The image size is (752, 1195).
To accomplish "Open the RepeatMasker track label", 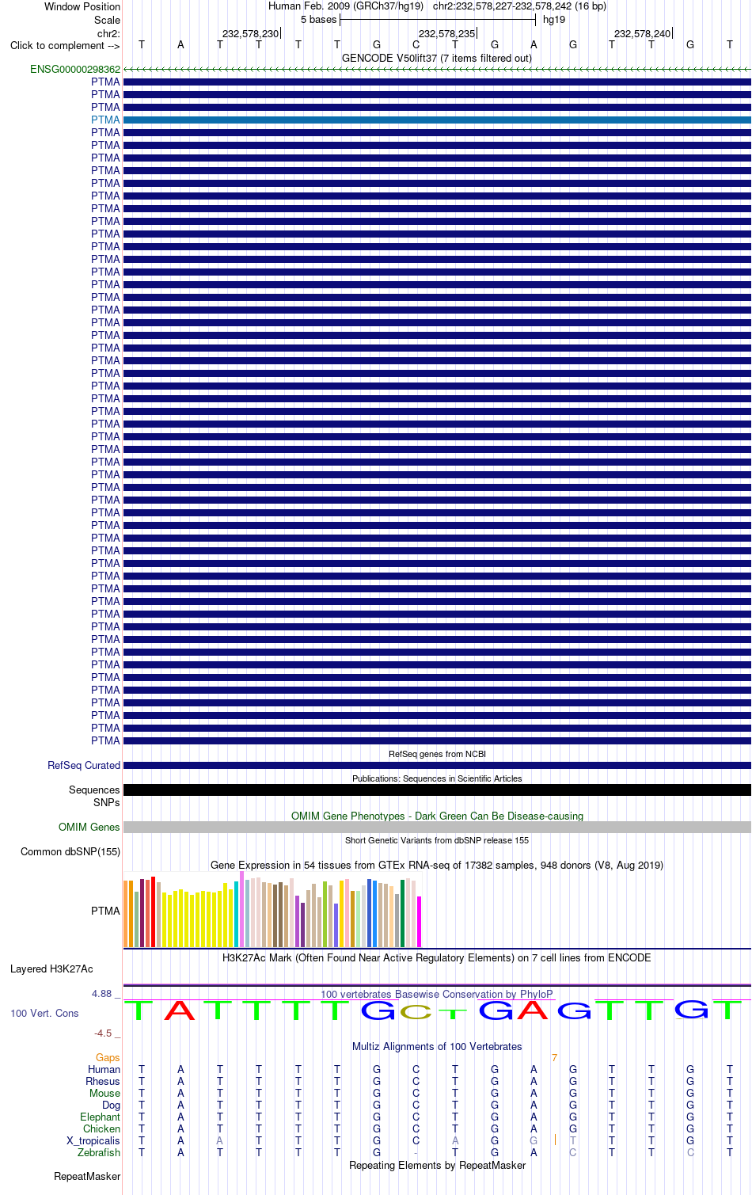I will point(87,1176).
